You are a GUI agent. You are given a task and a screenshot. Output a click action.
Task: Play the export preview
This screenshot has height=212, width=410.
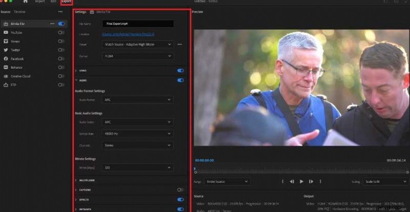point(301,181)
